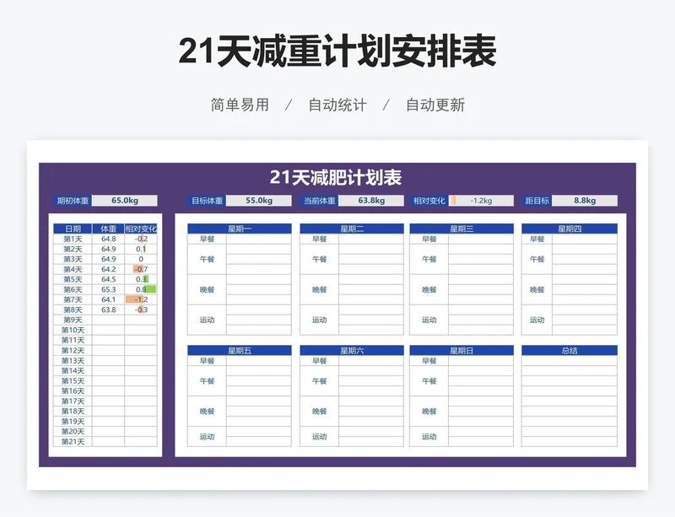Select the 21天减肥计划表 title

click(x=336, y=177)
